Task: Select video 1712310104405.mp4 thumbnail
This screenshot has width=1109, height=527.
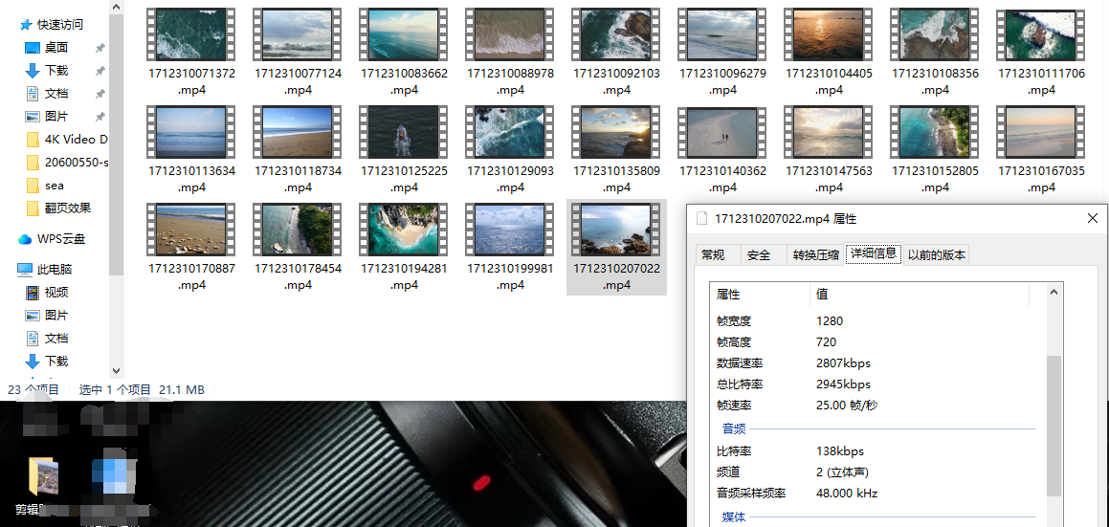Action: point(828,34)
